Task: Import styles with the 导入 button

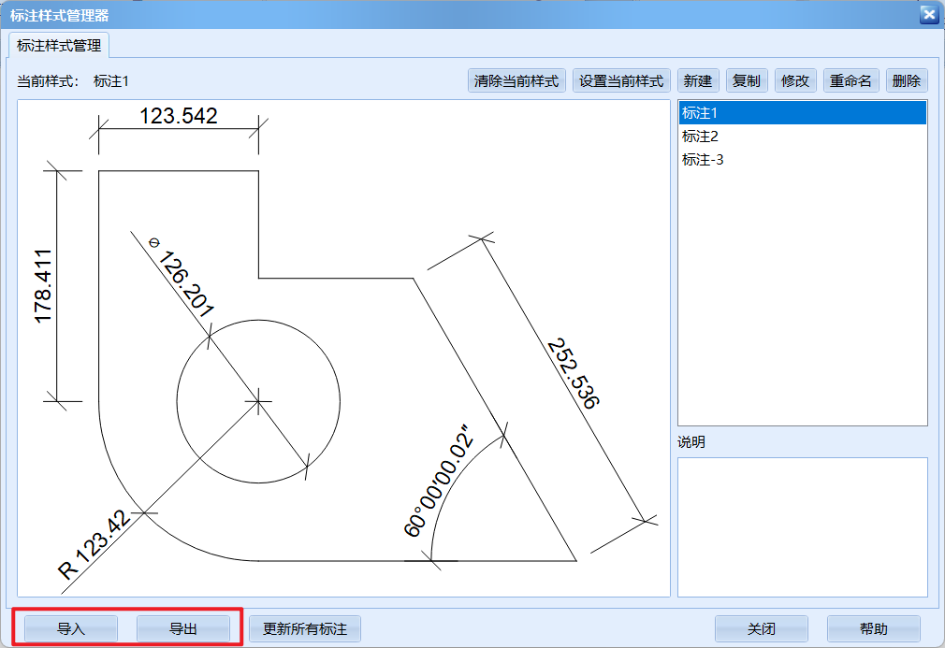Action: (71, 629)
